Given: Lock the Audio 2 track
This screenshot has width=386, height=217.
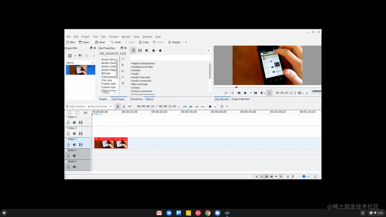Looking at the screenshot, I should (68, 167).
